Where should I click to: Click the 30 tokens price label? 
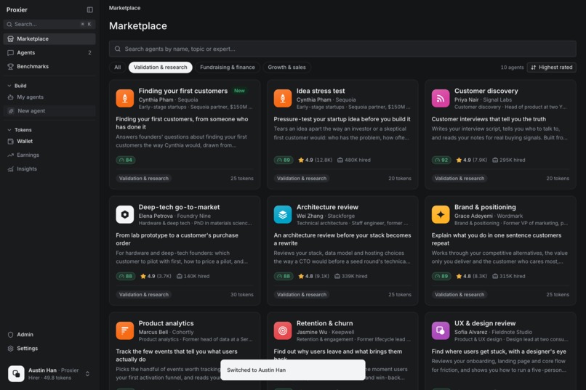(x=242, y=295)
